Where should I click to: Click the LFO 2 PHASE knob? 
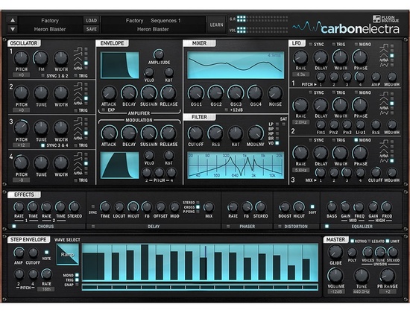(x=360, y=105)
